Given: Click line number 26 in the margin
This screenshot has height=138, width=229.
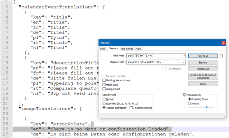Looking at the screenshot, I should tap(5, 129).
